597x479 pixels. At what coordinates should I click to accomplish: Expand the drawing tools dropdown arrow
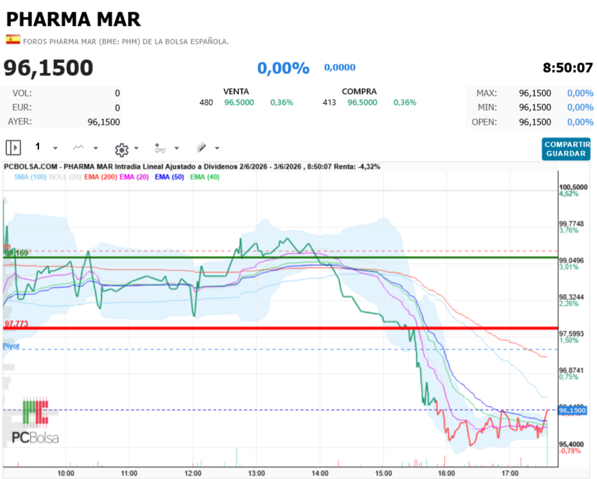(217, 148)
